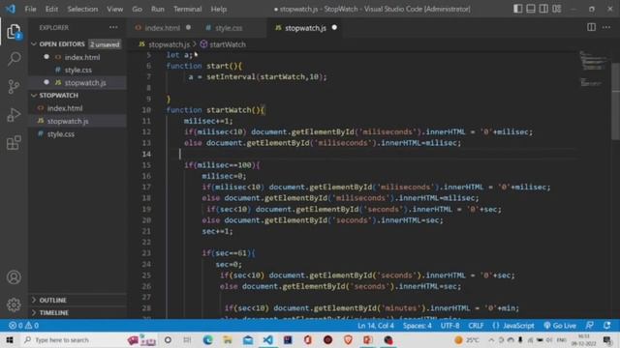The height and width of the screenshot is (348, 620).
Task: Switch to the style.css tab
Action: (x=229, y=28)
